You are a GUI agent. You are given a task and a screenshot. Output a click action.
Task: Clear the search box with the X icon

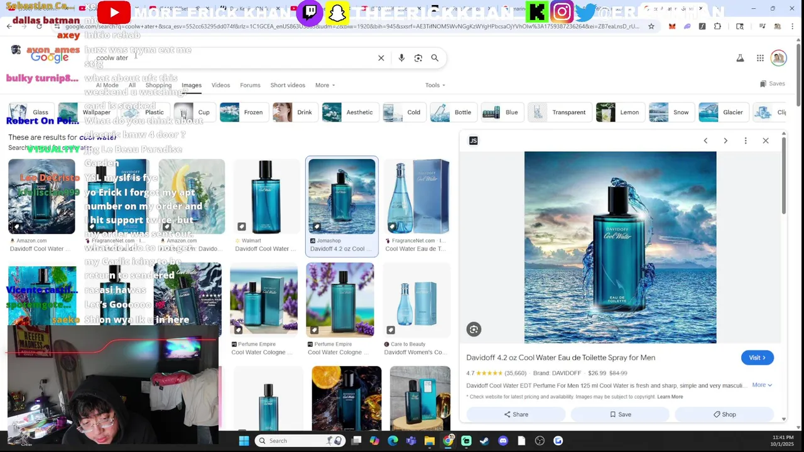click(381, 58)
